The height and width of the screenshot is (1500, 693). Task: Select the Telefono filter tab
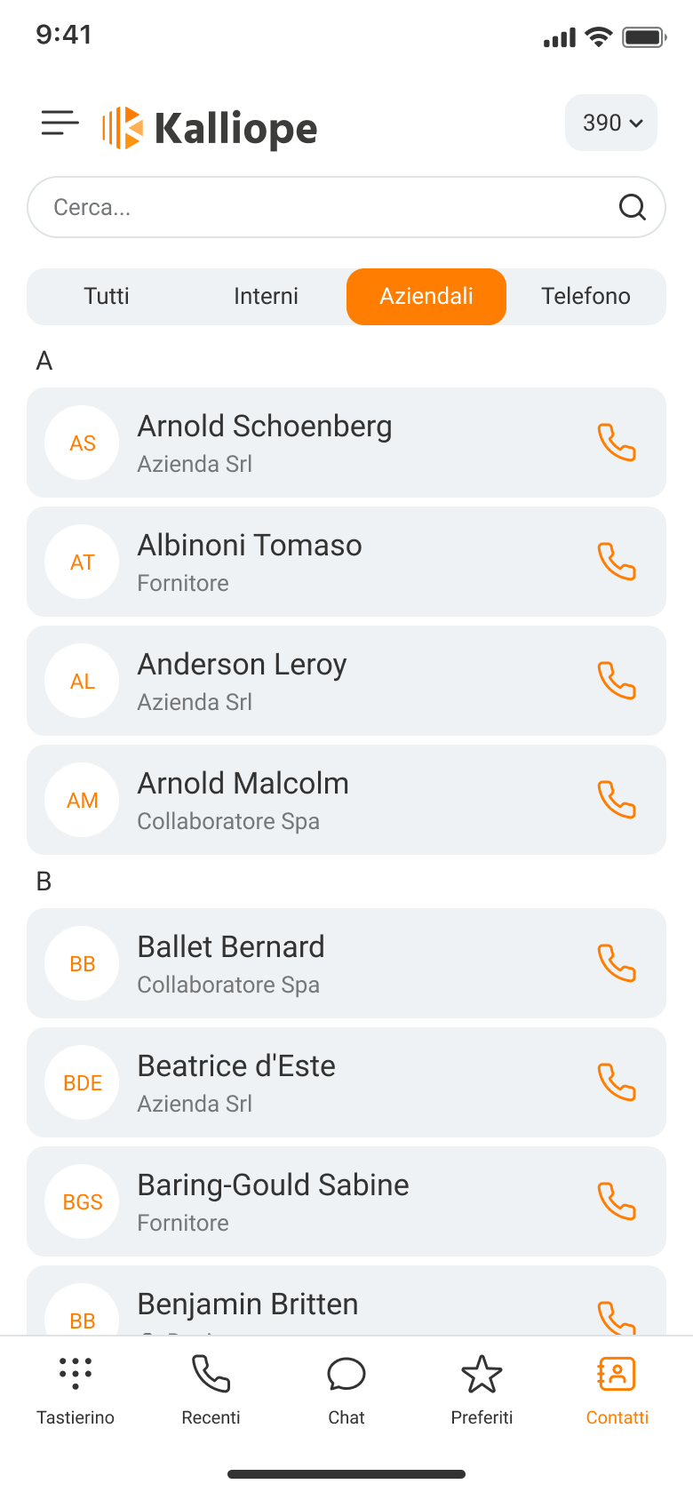click(586, 296)
